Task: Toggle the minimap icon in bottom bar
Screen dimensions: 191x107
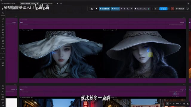Action: pyautogui.click(x=184, y=104)
